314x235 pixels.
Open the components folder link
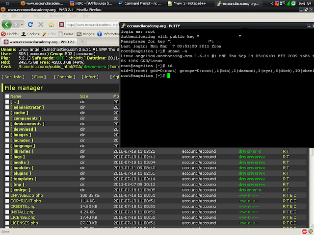[26, 118]
